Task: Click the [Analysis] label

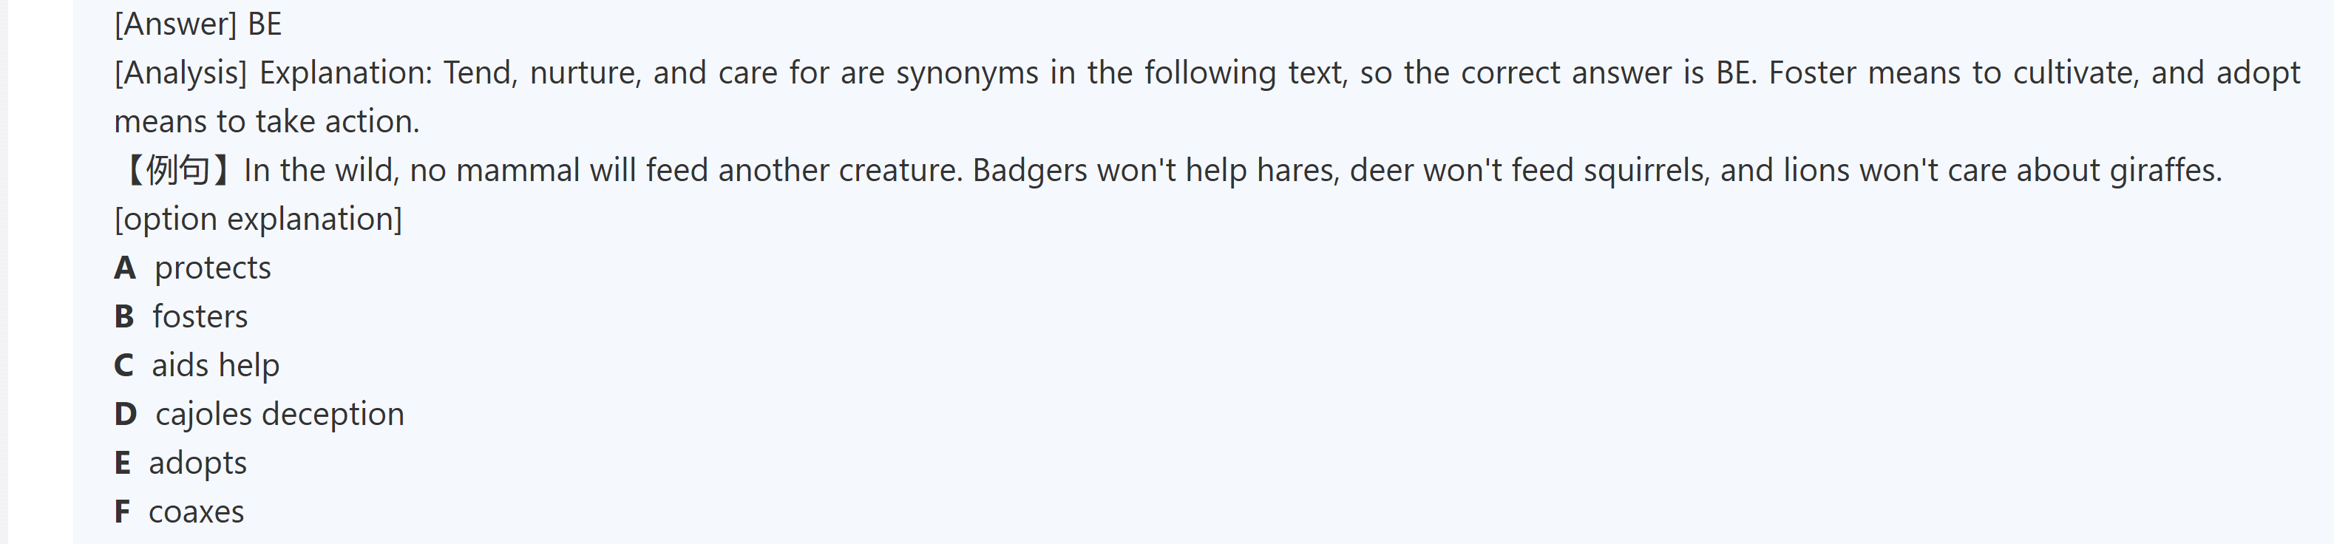Action: pos(180,73)
